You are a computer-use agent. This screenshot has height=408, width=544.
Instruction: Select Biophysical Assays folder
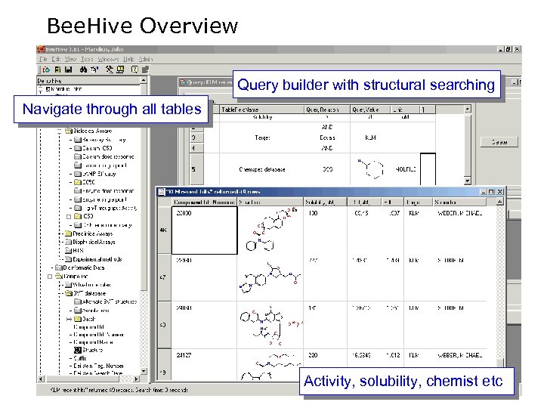[94, 243]
